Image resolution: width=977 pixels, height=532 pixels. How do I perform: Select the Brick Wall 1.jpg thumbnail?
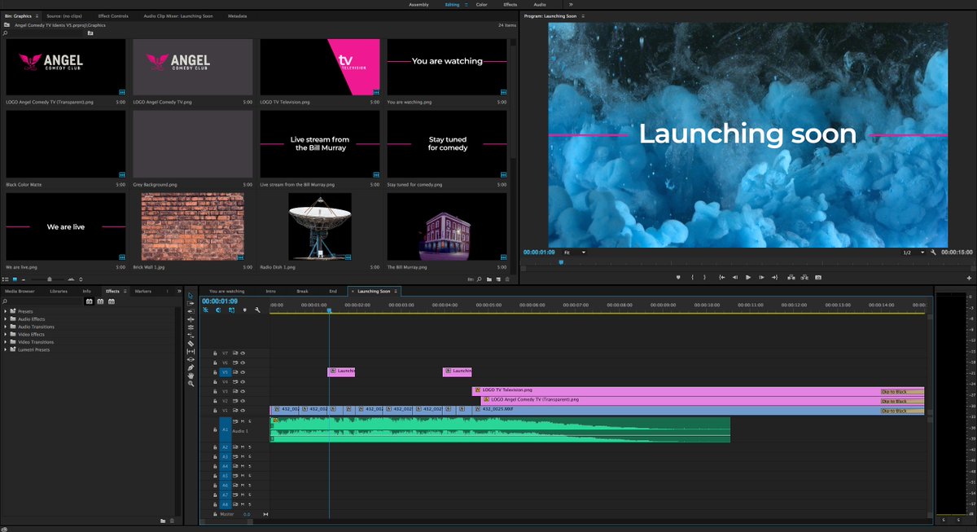[x=192, y=226]
